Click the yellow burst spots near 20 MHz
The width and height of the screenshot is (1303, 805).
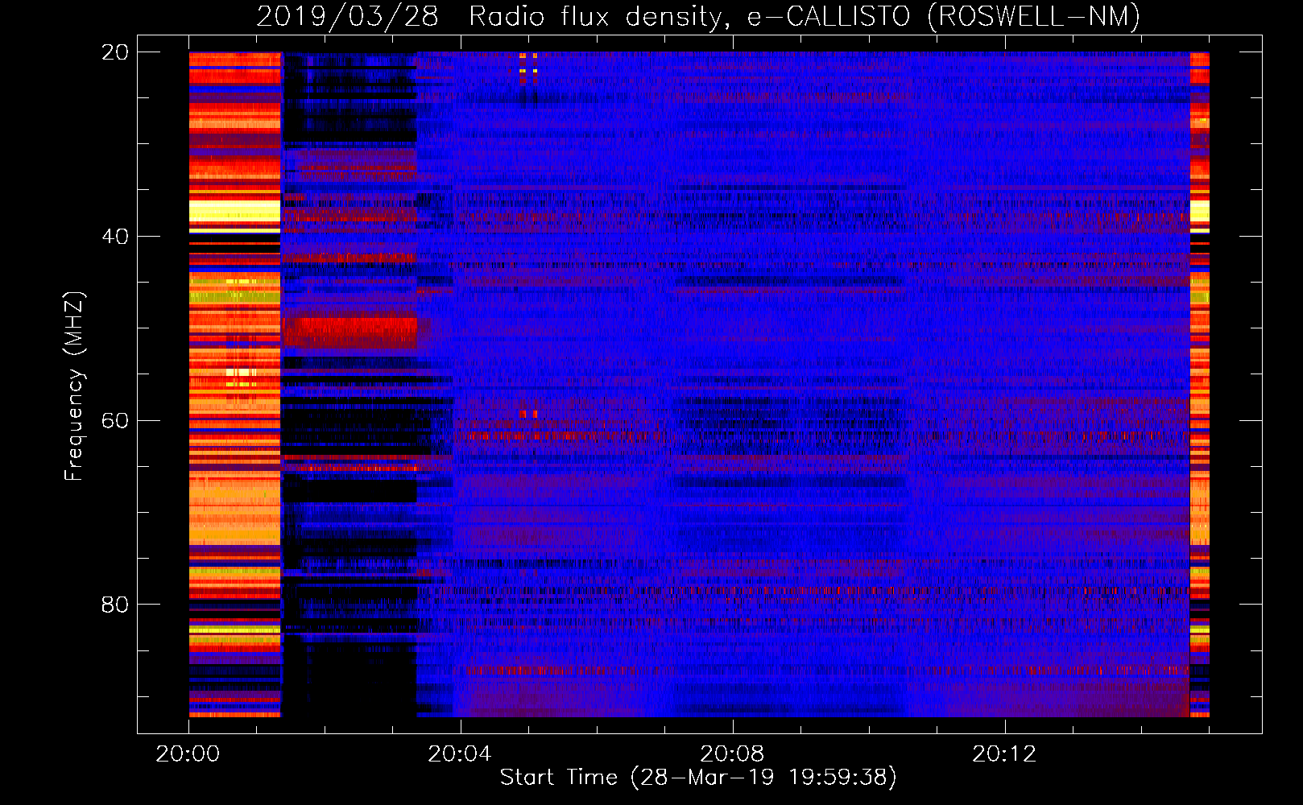point(528,68)
